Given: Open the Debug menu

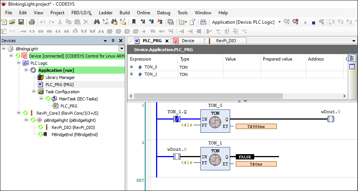Looking at the screenshot, I should (x=164, y=13).
